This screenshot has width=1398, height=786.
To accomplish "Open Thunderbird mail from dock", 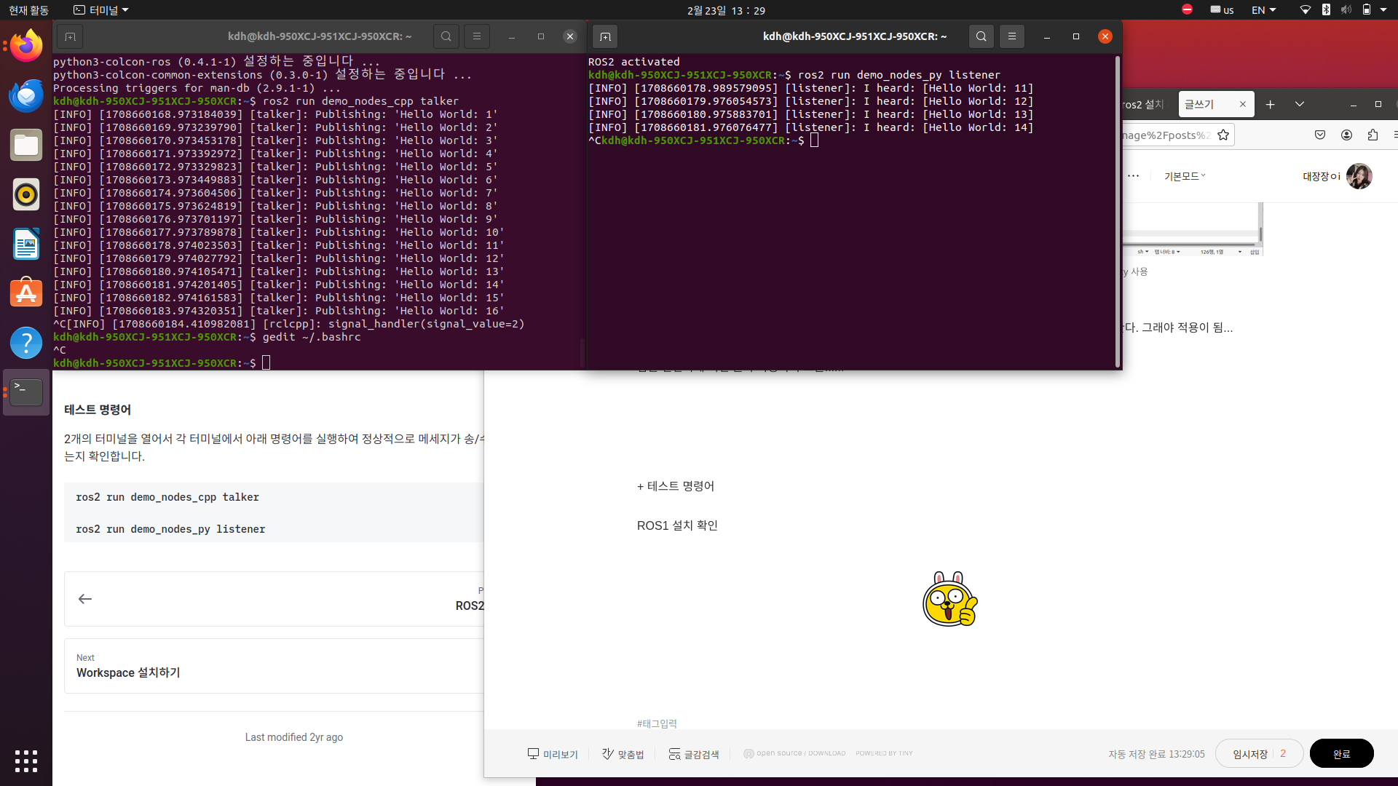I will [x=26, y=95].
